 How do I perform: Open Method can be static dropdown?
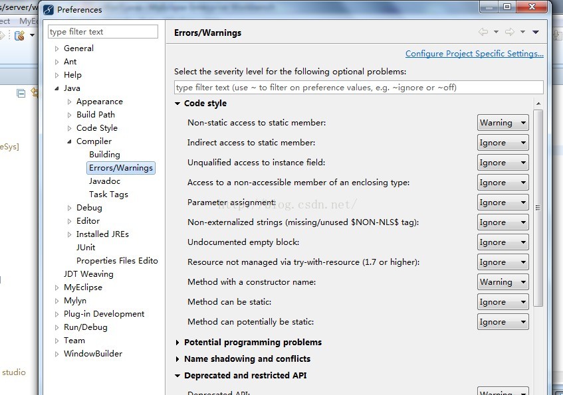503,302
